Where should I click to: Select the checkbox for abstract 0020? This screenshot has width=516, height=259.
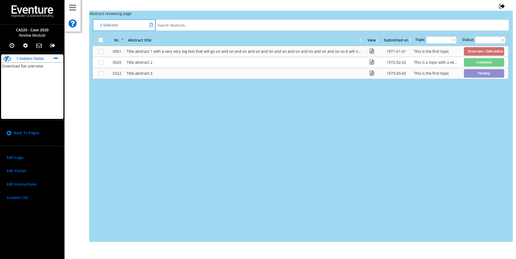click(x=101, y=62)
